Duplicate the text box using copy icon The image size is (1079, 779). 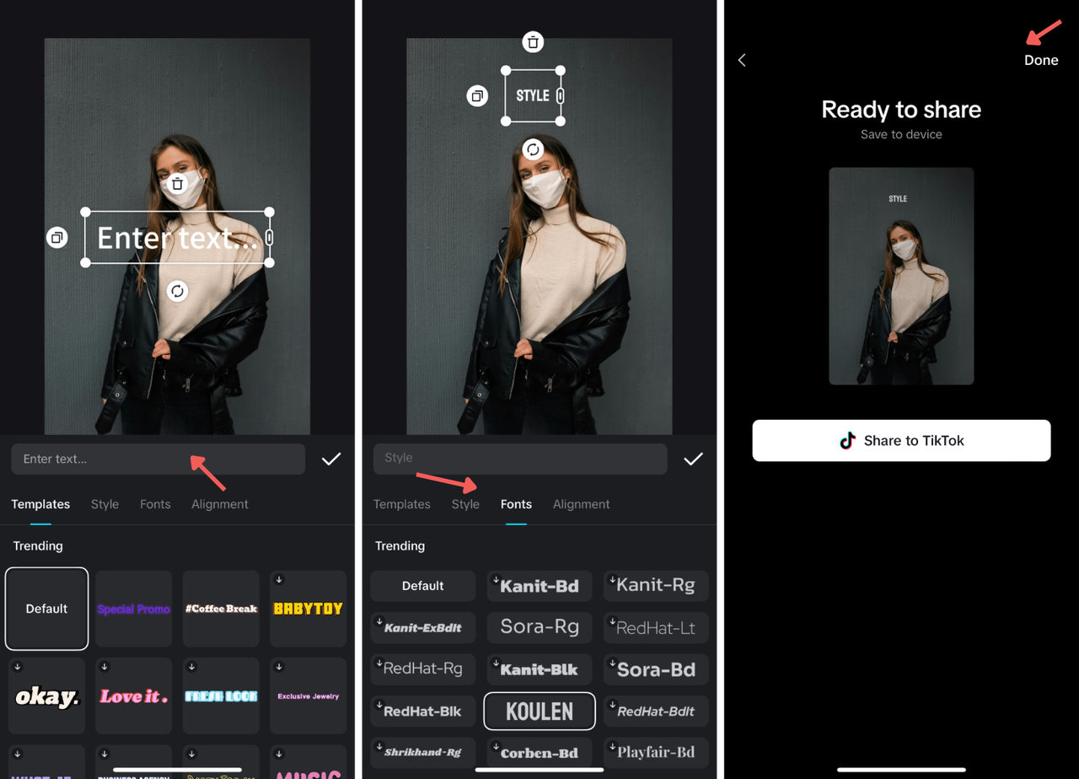[57, 237]
